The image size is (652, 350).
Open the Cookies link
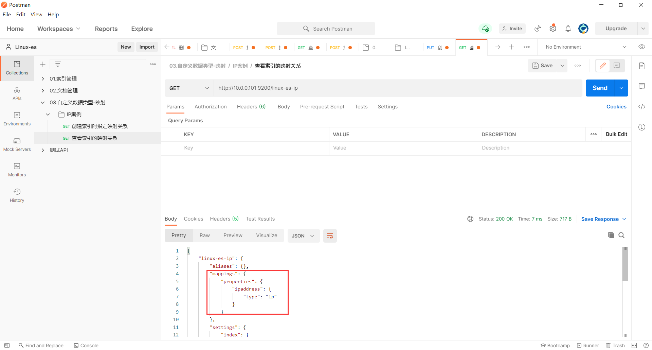coord(616,107)
